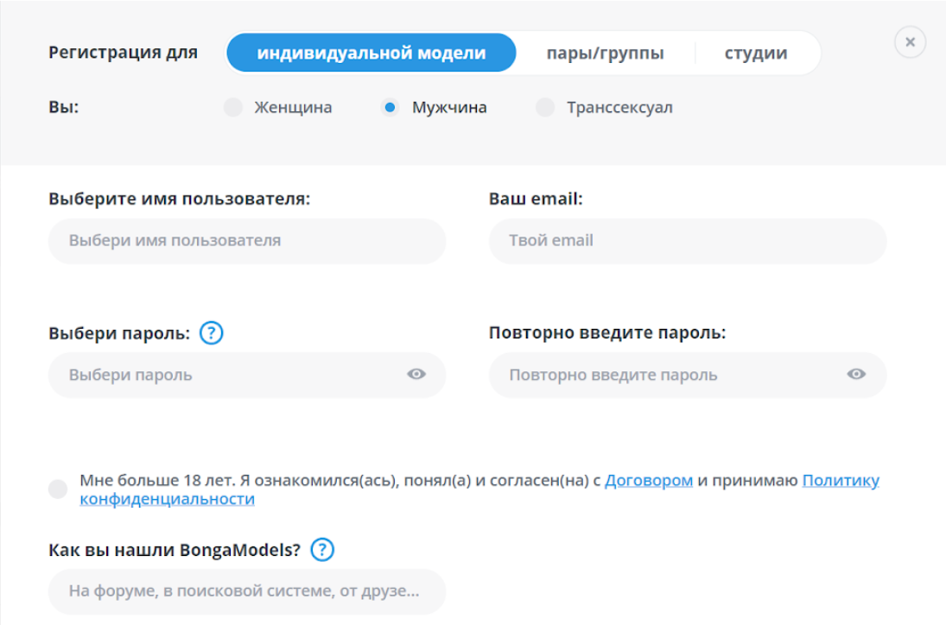Switch to 'индивидуальной модели' tab
The image size is (946, 625).
pyautogui.click(x=371, y=53)
